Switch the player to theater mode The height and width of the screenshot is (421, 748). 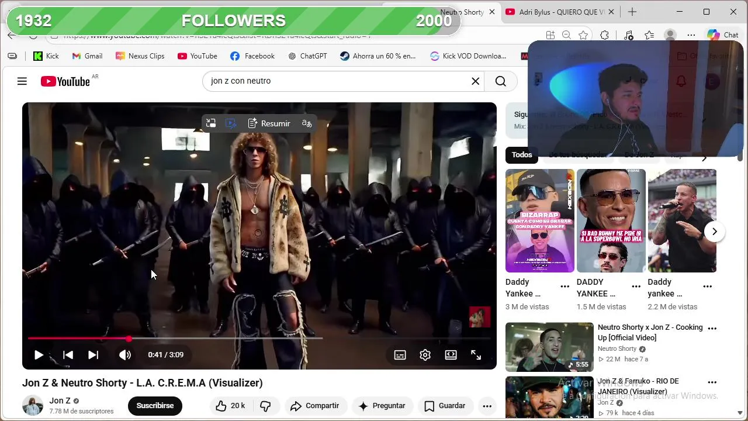coord(451,355)
